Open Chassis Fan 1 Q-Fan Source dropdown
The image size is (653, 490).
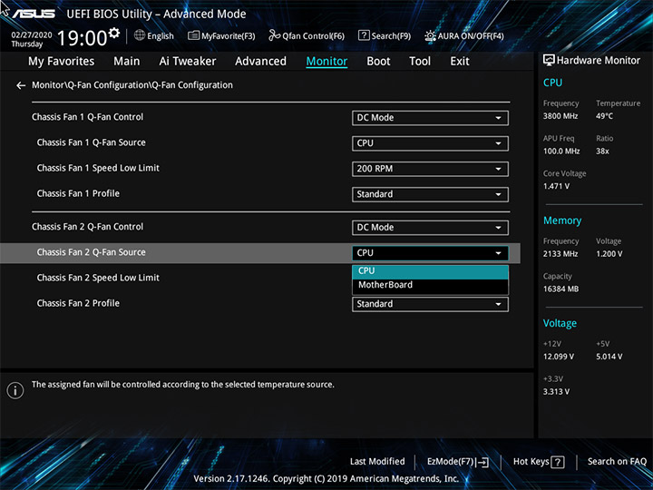430,143
